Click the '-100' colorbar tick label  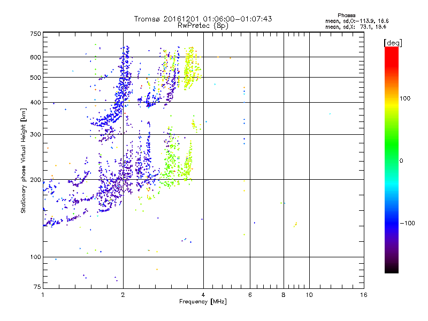point(407,223)
